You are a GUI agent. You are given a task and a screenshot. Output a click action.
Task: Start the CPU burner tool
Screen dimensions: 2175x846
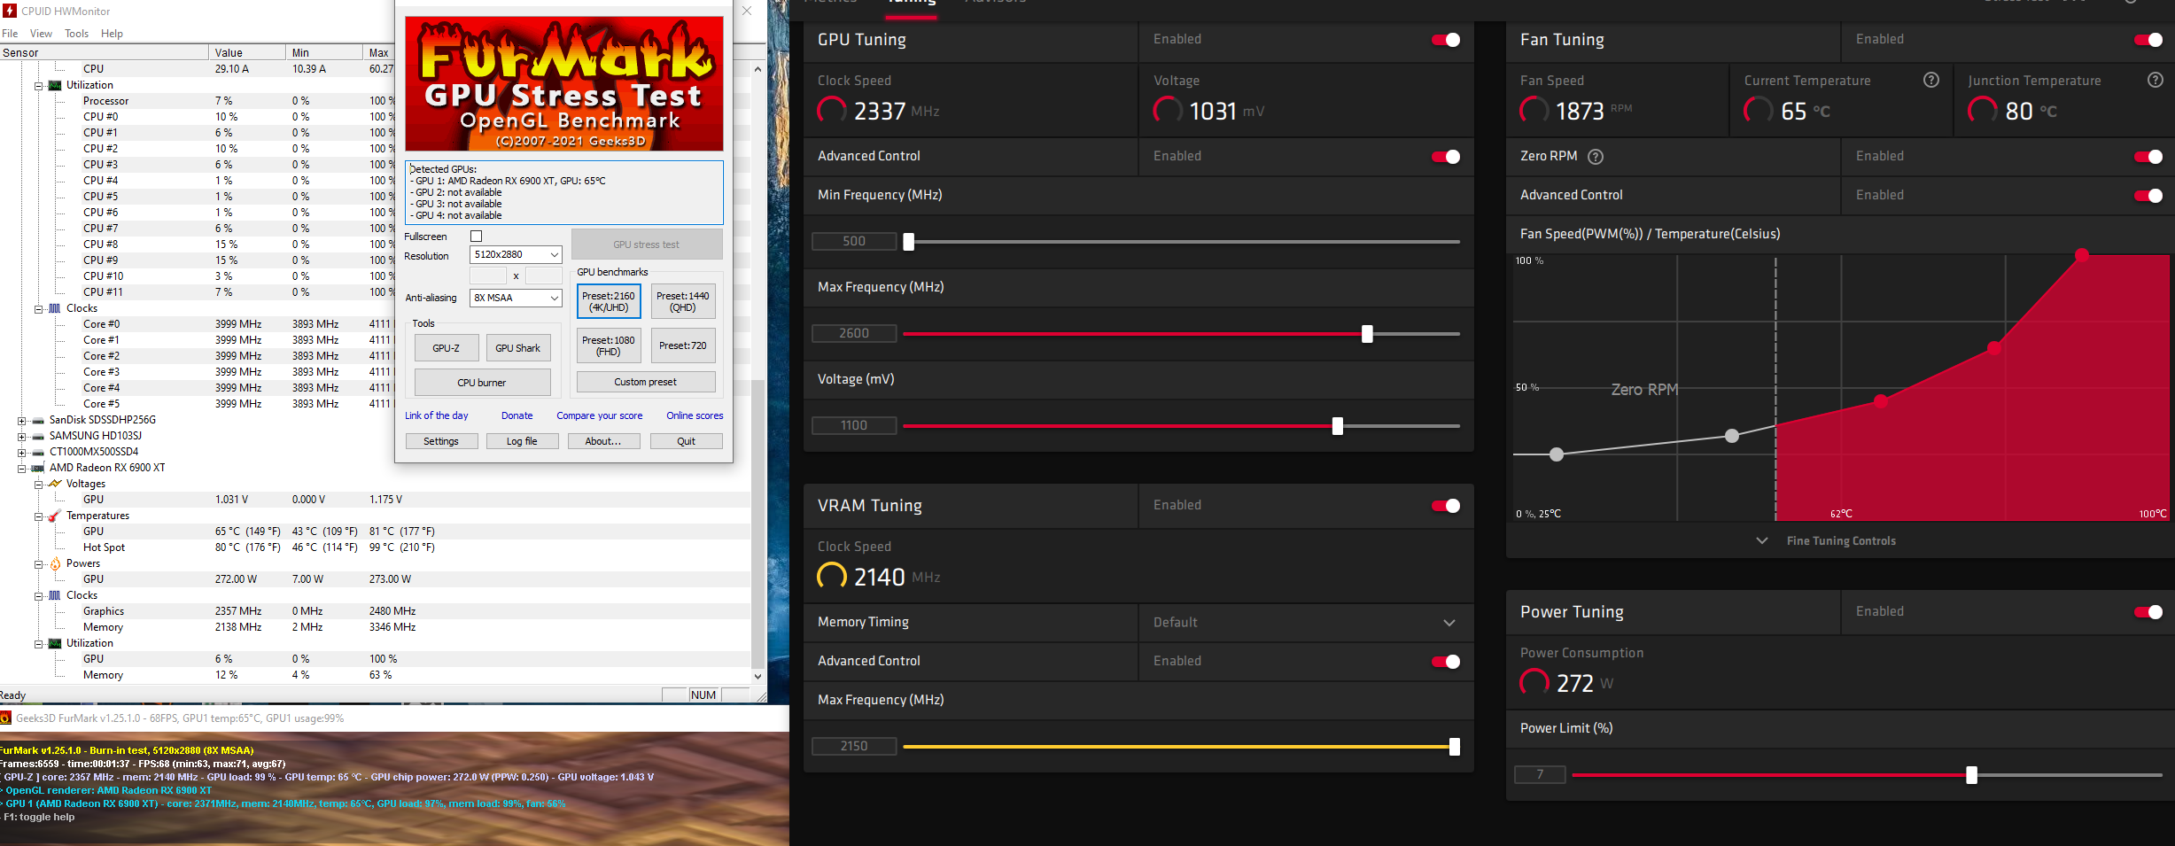coord(482,383)
